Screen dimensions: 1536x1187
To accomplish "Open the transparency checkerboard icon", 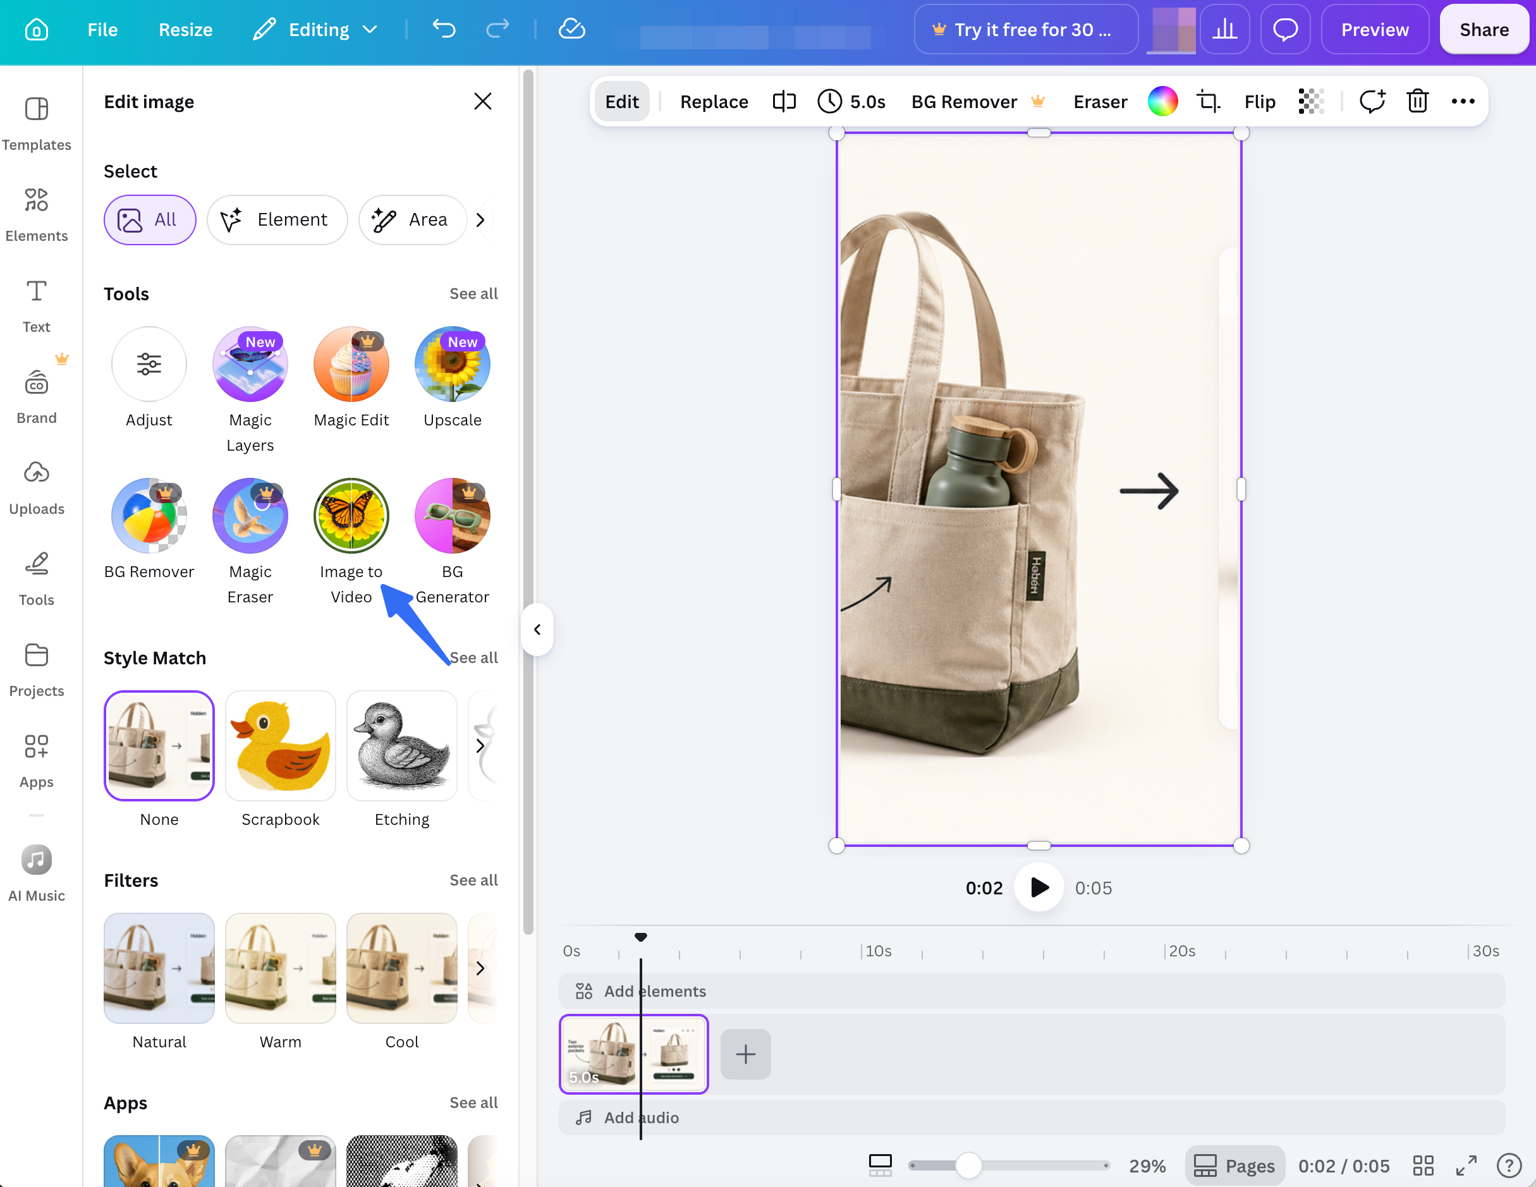I will pos(1311,102).
